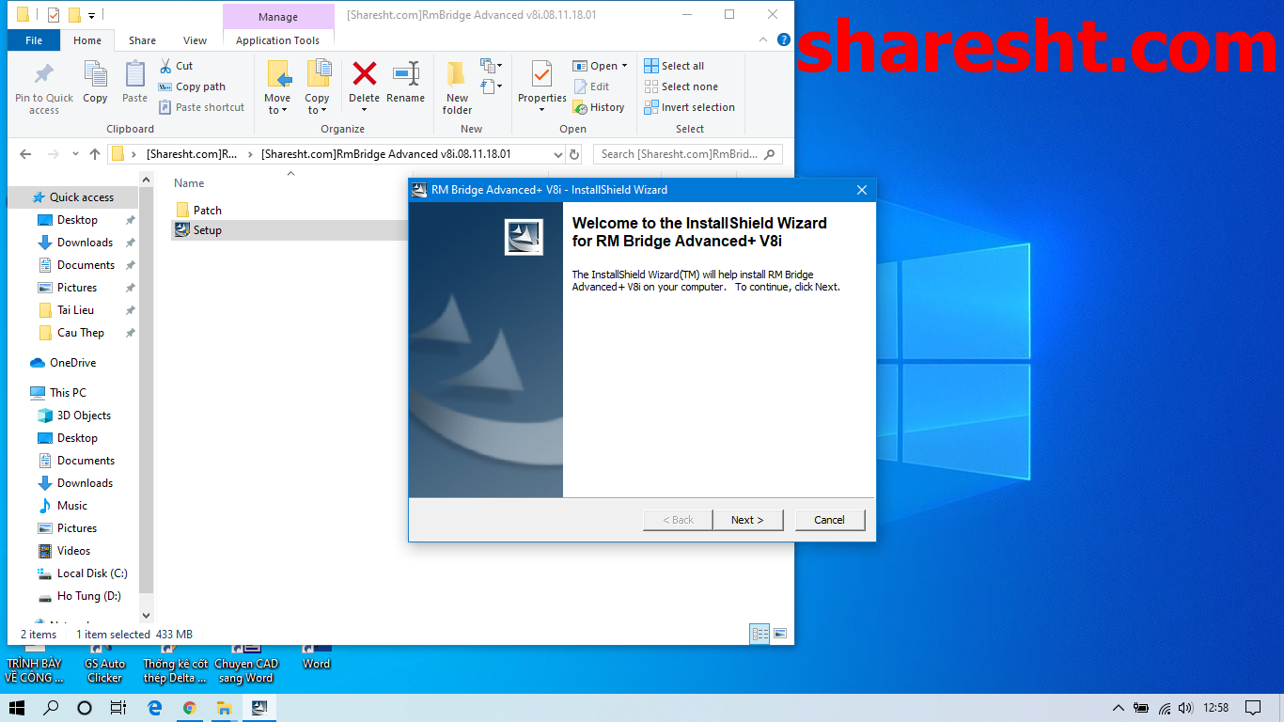Image resolution: width=1284 pixels, height=722 pixels.
Task: Click the Properties icon
Action: tap(542, 74)
